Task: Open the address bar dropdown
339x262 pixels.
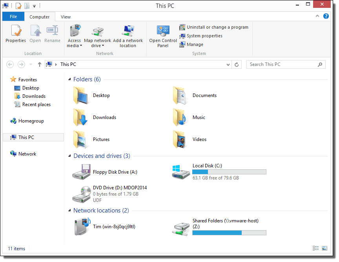Action: (228, 64)
